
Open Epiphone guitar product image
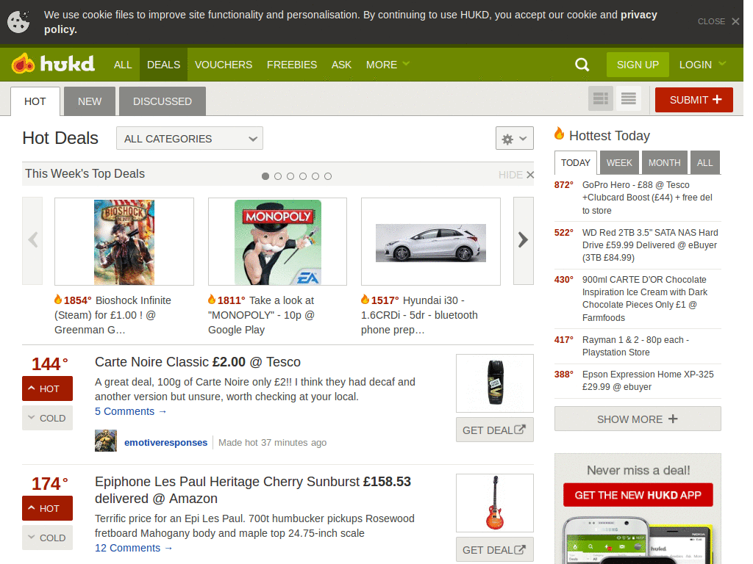(x=495, y=503)
